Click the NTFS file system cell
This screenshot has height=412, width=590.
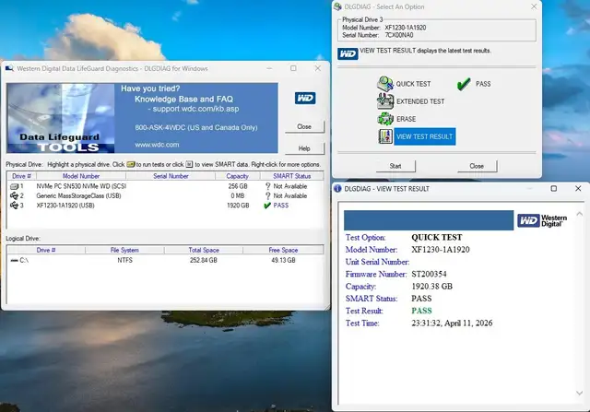point(125,260)
